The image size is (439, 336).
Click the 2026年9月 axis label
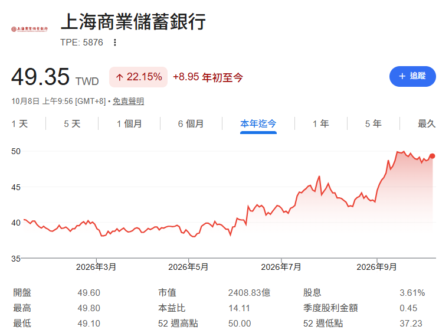point(376,267)
